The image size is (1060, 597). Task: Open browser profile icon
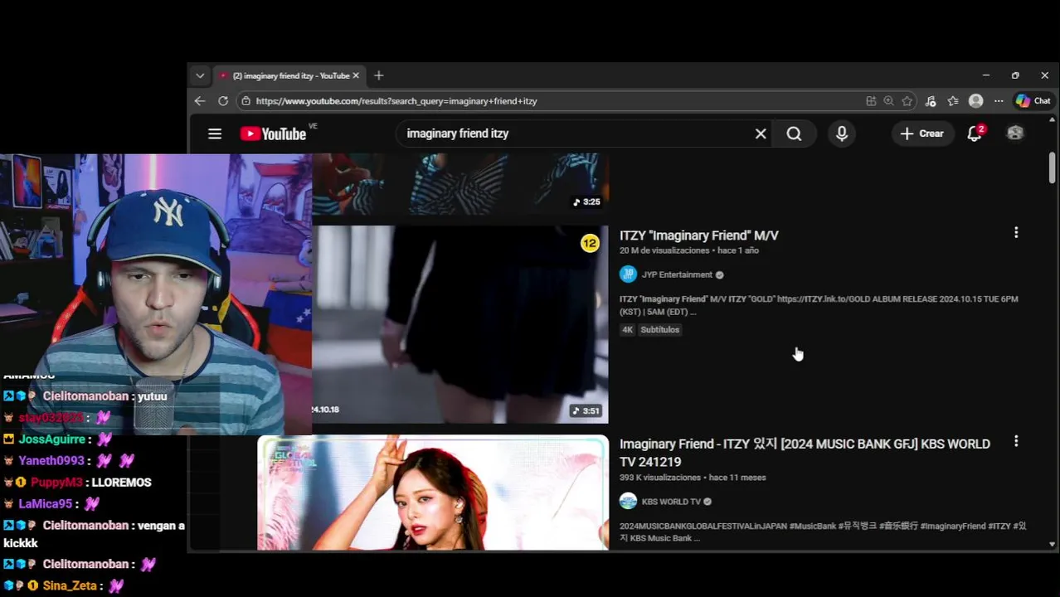976,101
